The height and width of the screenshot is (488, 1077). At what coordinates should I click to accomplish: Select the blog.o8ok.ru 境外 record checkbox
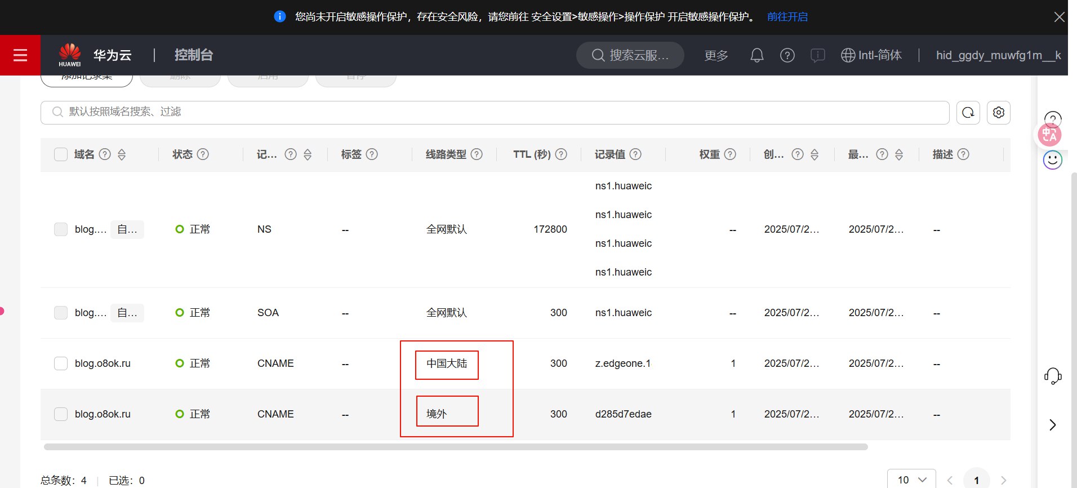pos(61,414)
